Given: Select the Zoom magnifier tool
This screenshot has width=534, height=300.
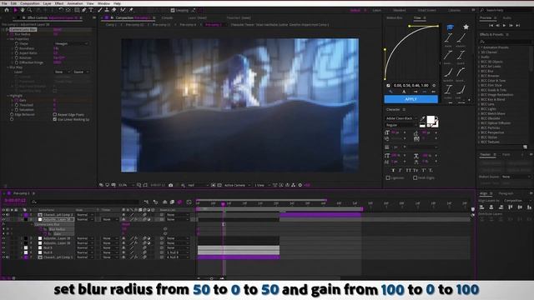Looking at the screenshot, I should pyautogui.click(x=30, y=10).
